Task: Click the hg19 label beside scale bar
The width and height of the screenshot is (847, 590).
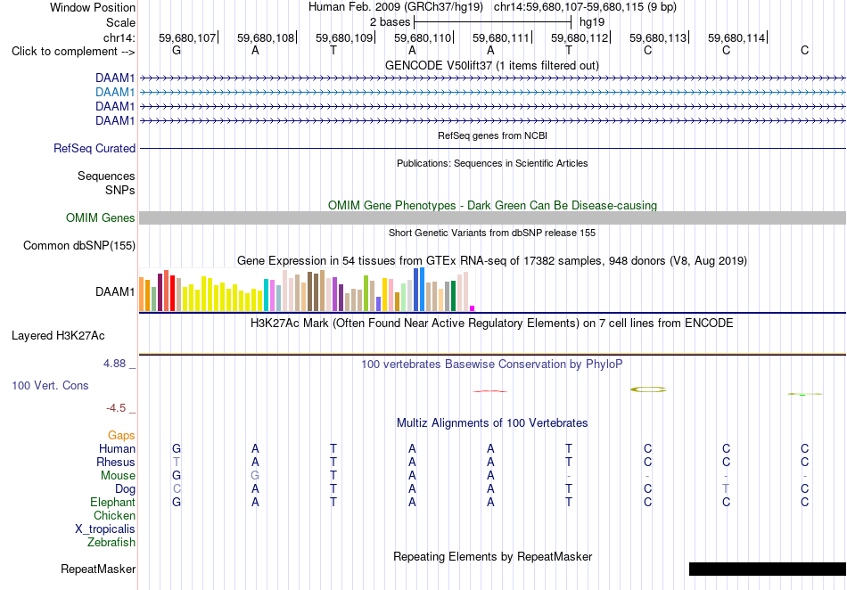Action: point(592,22)
